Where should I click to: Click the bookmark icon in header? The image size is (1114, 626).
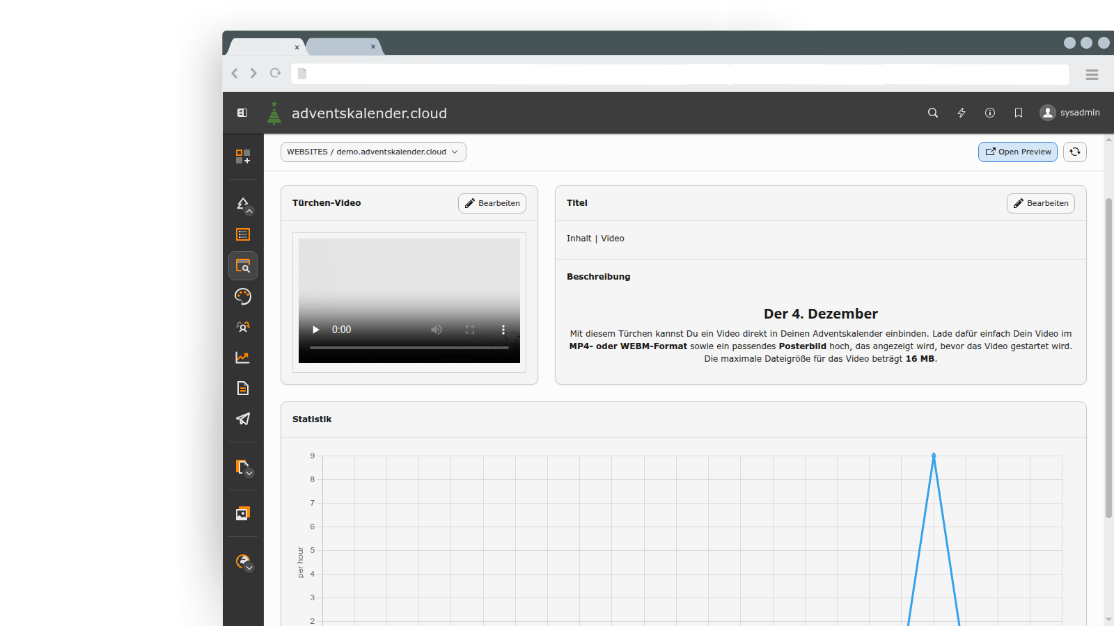tap(1019, 113)
